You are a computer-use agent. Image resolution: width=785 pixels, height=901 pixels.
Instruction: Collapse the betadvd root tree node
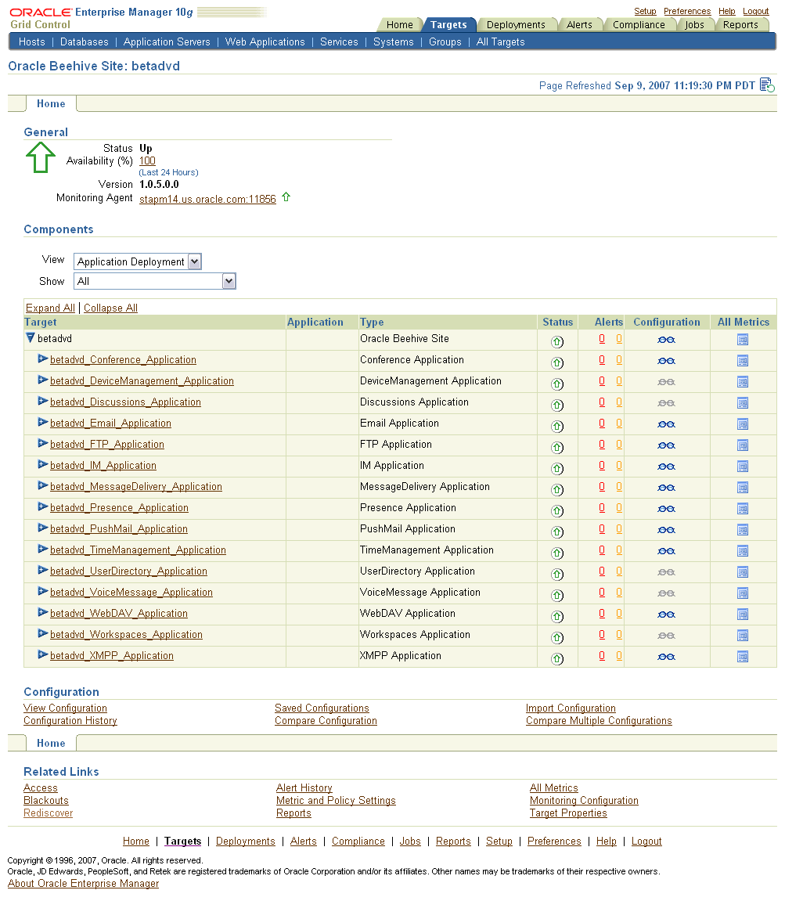31,338
